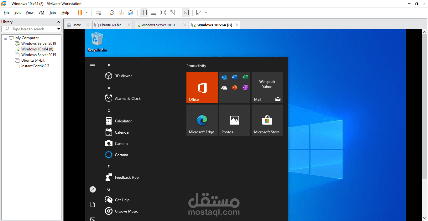Expand the Library search box dropdown arrow

(59, 29)
